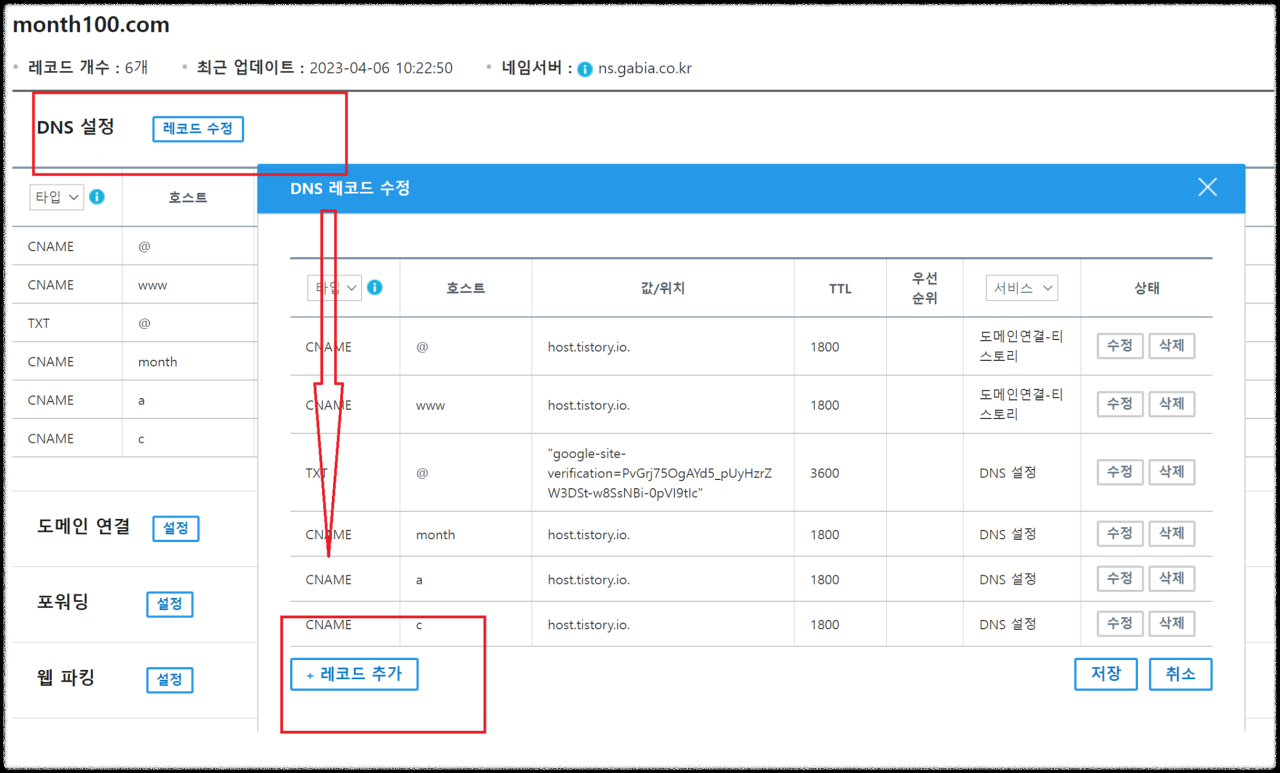Click 수정 for CNAME a record
Image resolution: width=1280 pixels, height=773 pixels.
point(1119,578)
